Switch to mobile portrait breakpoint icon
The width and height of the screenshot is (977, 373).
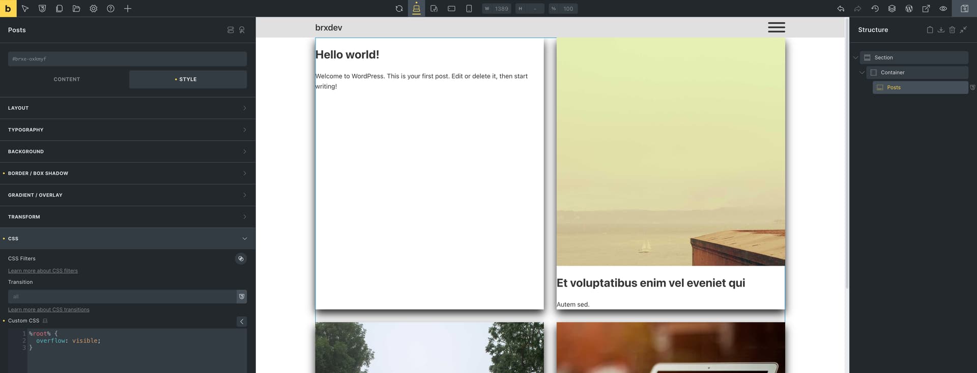469,9
